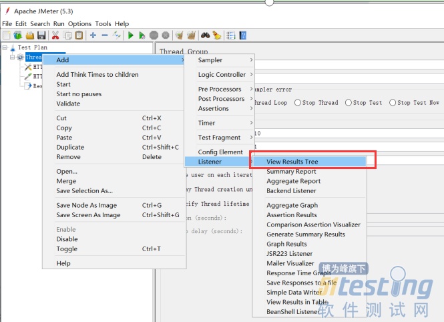
Task: Choose View Results Tree listener
Action: coord(310,162)
